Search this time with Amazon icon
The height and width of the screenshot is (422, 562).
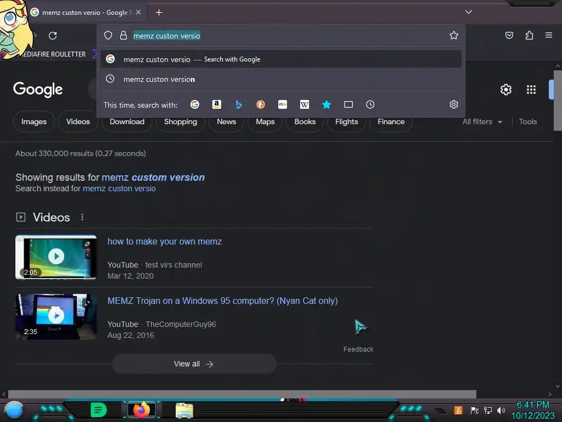[x=216, y=104]
